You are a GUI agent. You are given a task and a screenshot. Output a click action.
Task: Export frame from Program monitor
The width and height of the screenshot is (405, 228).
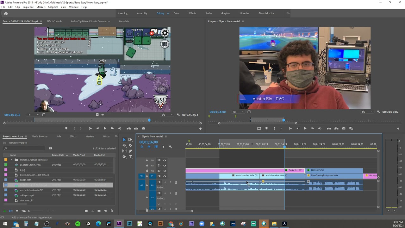click(x=344, y=128)
